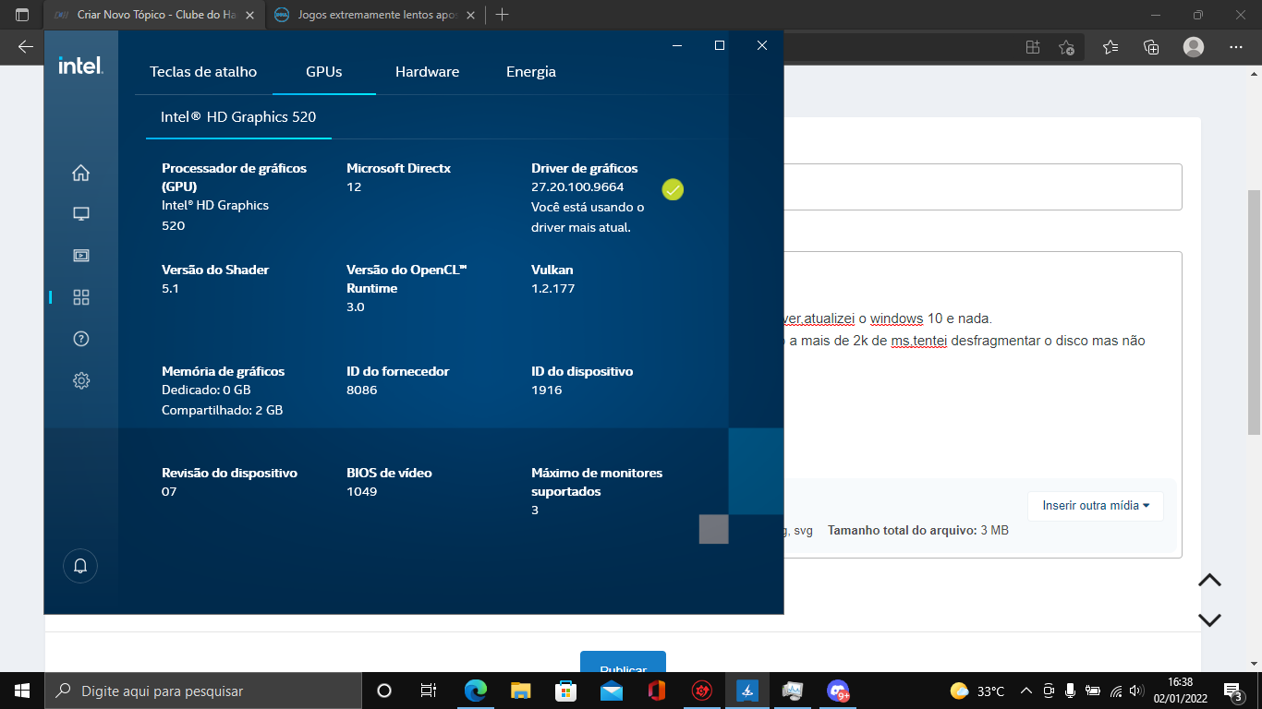
Task: Open the Help question mark icon
Action: coord(81,339)
